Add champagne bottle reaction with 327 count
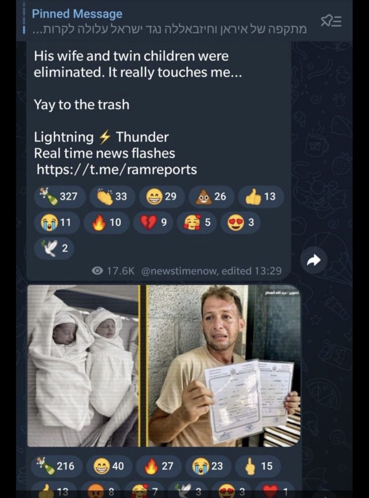369x498 pixels. pos(60,197)
